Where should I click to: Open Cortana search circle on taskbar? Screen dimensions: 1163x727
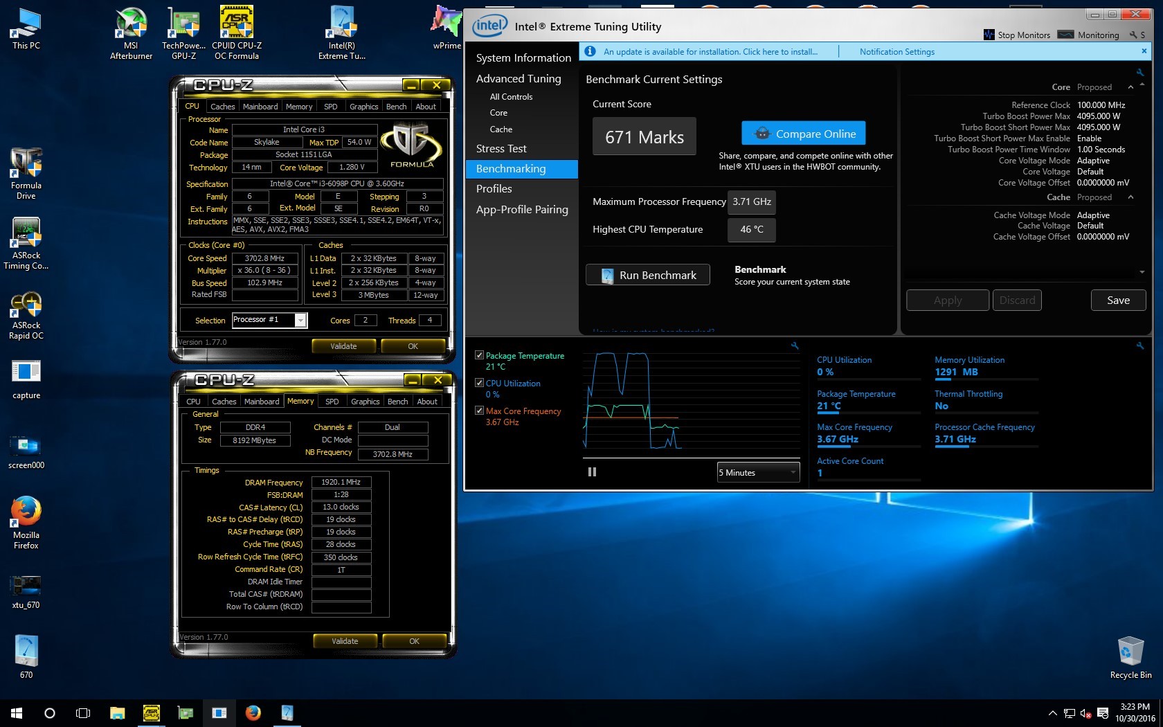(49, 712)
